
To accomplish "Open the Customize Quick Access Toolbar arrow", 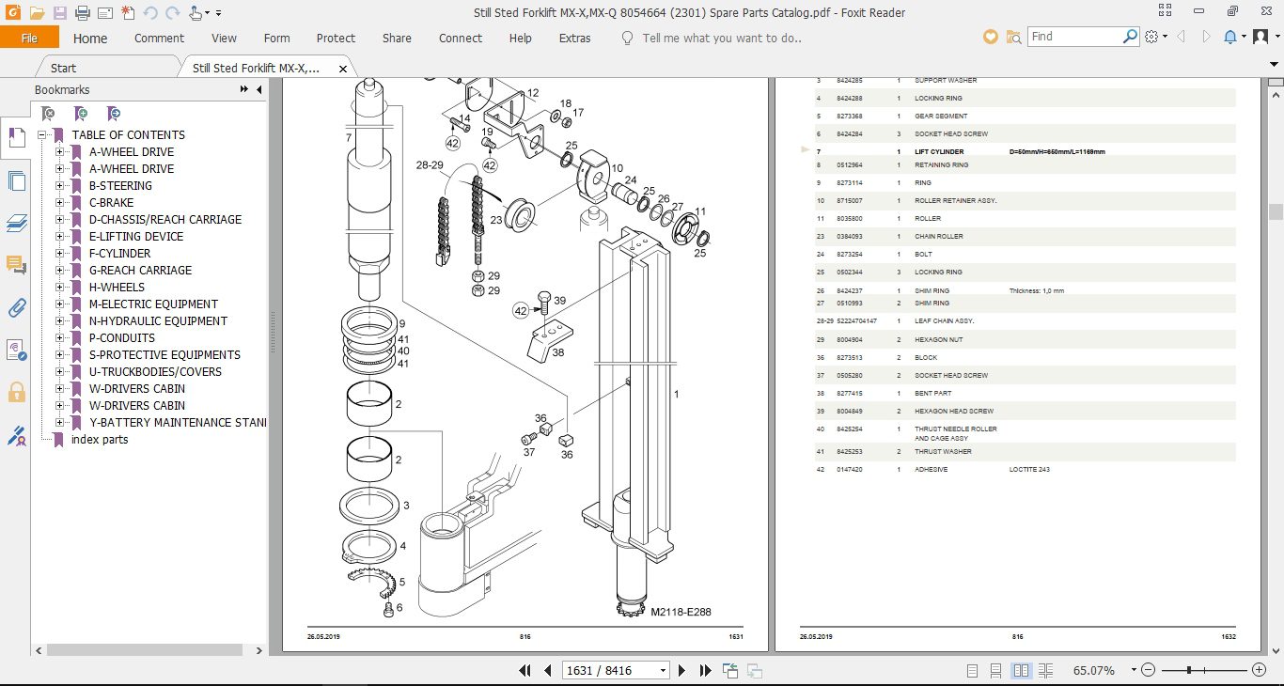I will pyautogui.click(x=219, y=13).
